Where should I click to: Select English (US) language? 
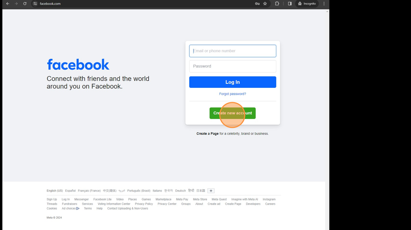tap(55, 191)
